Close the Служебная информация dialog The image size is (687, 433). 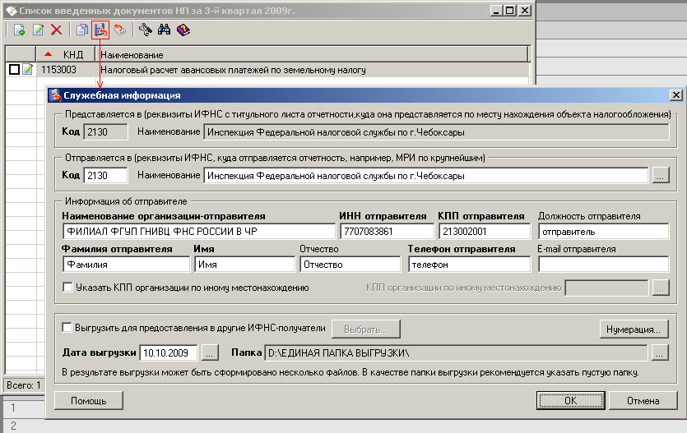coord(676,95)
